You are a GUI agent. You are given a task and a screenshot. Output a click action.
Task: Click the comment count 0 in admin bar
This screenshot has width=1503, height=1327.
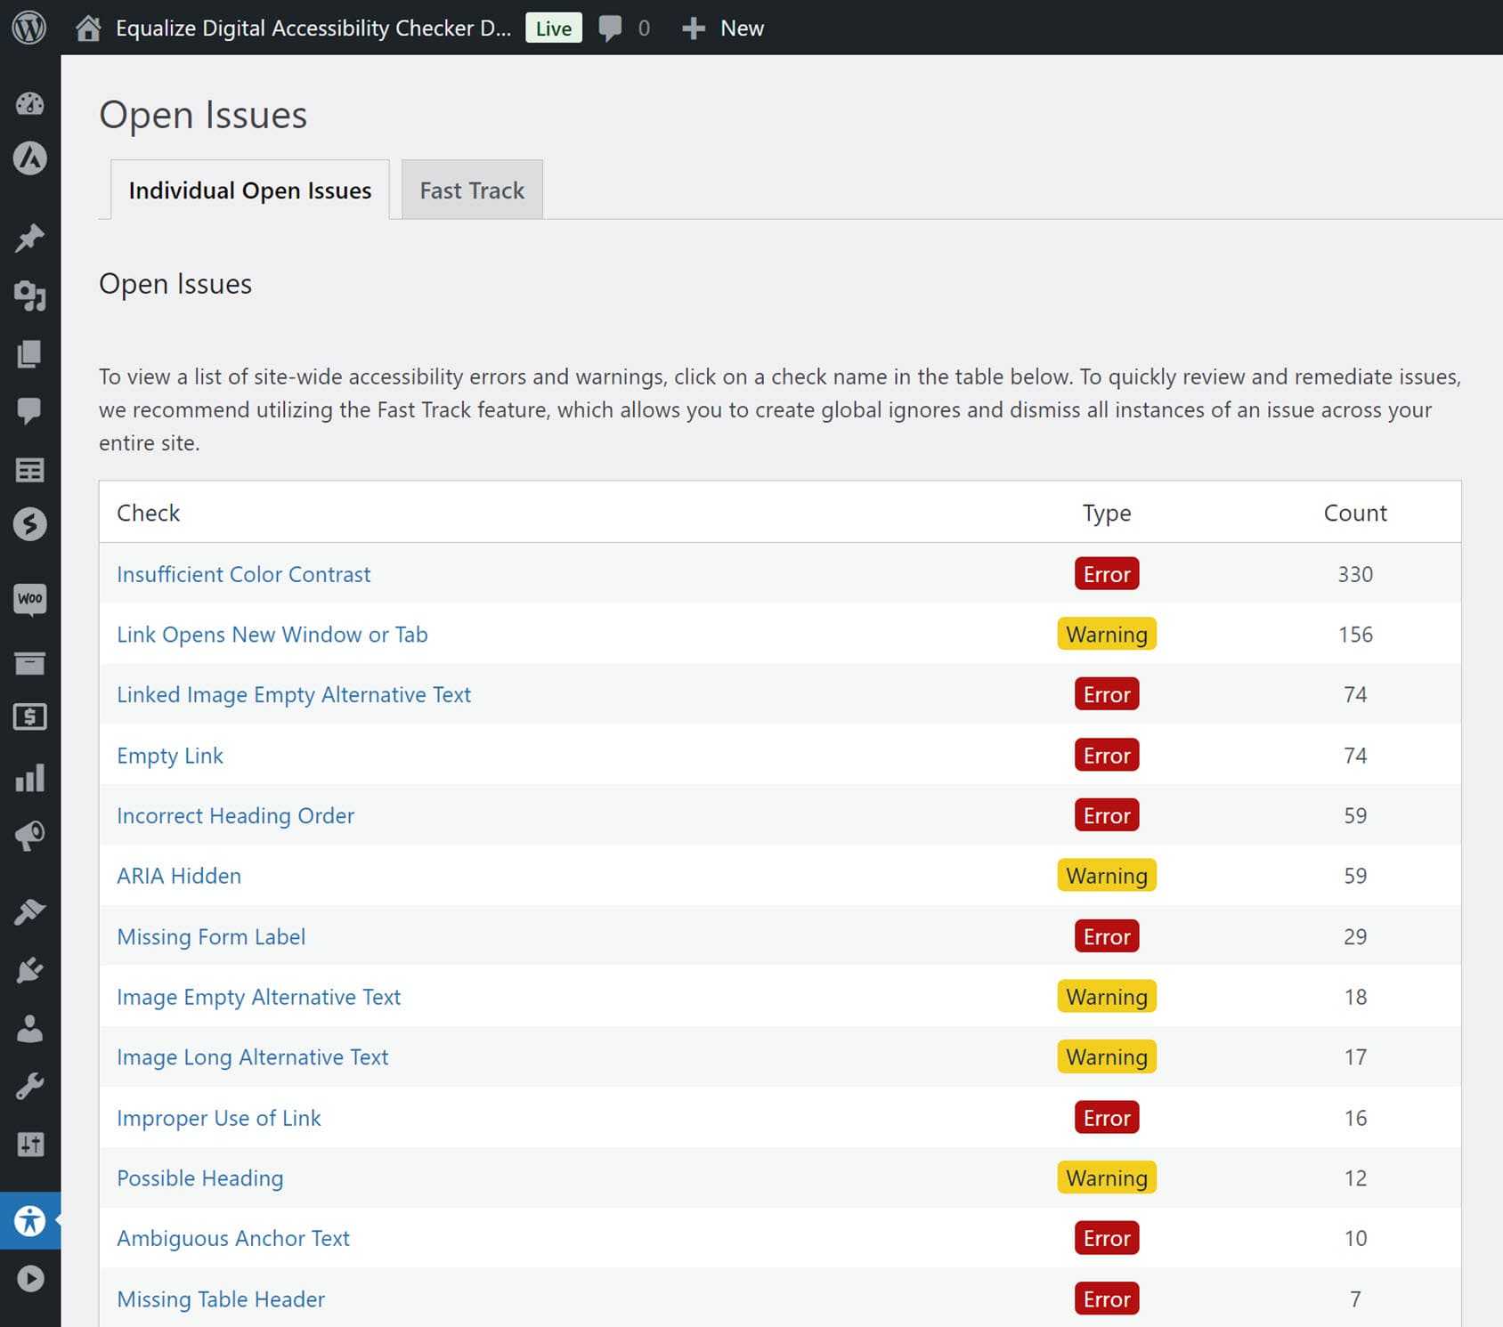click(x=644, y=28)
